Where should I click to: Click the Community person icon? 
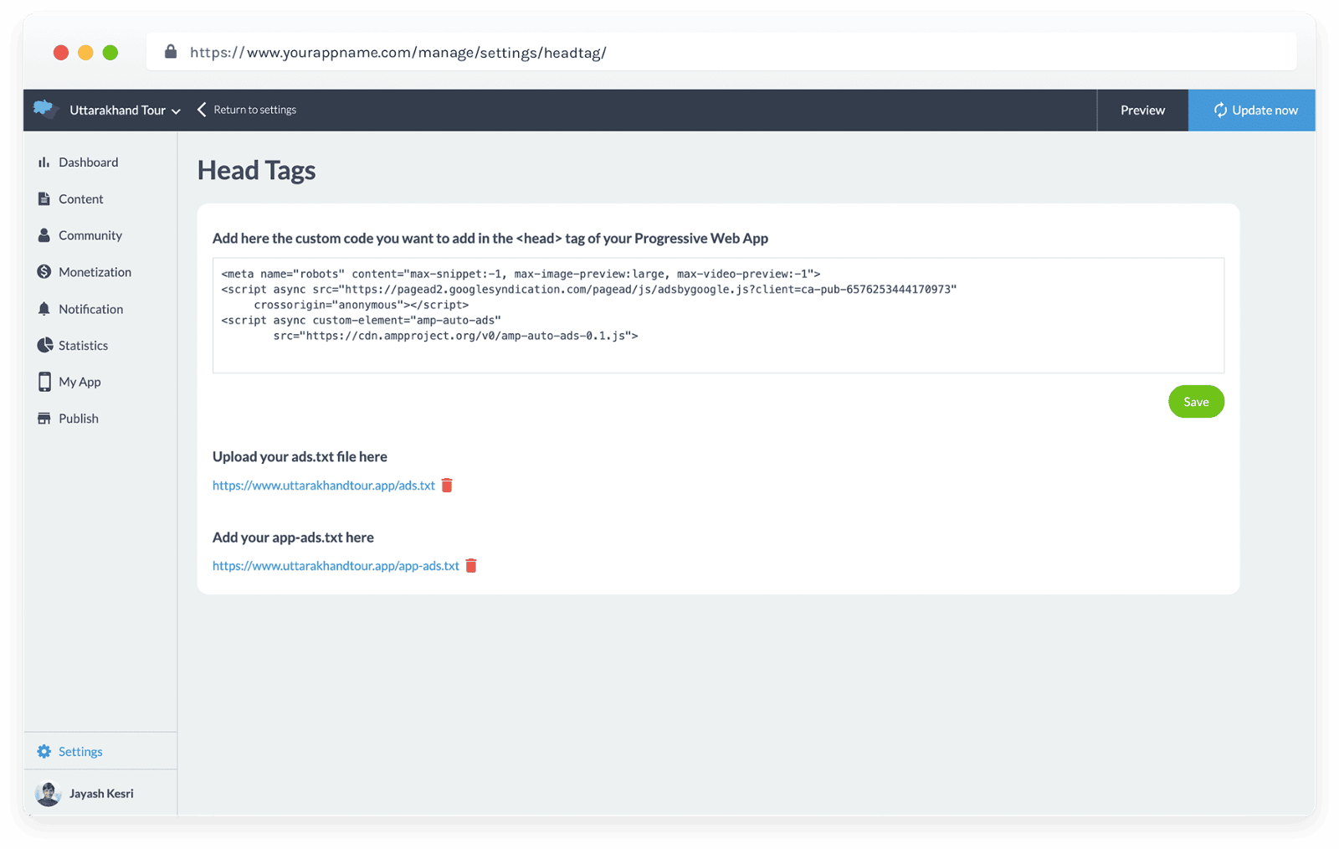[x=44, y=235]
